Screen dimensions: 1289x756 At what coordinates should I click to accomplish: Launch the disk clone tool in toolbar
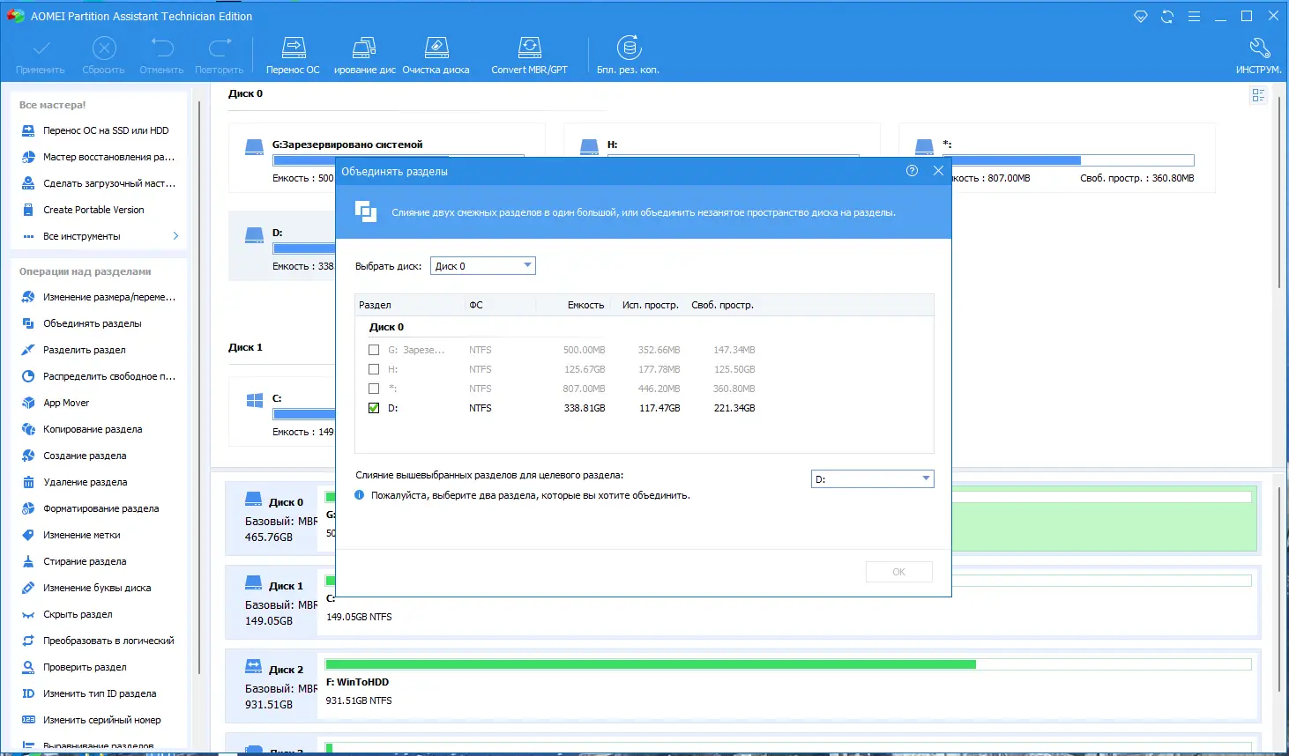tap(364, 56)
